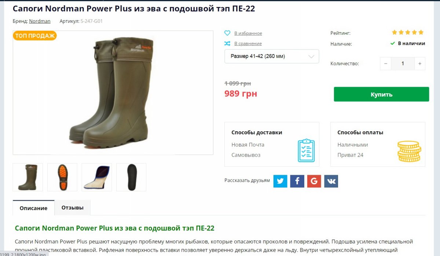Share via Google icon
The image size is (440, 256).
tap(314, 181)
